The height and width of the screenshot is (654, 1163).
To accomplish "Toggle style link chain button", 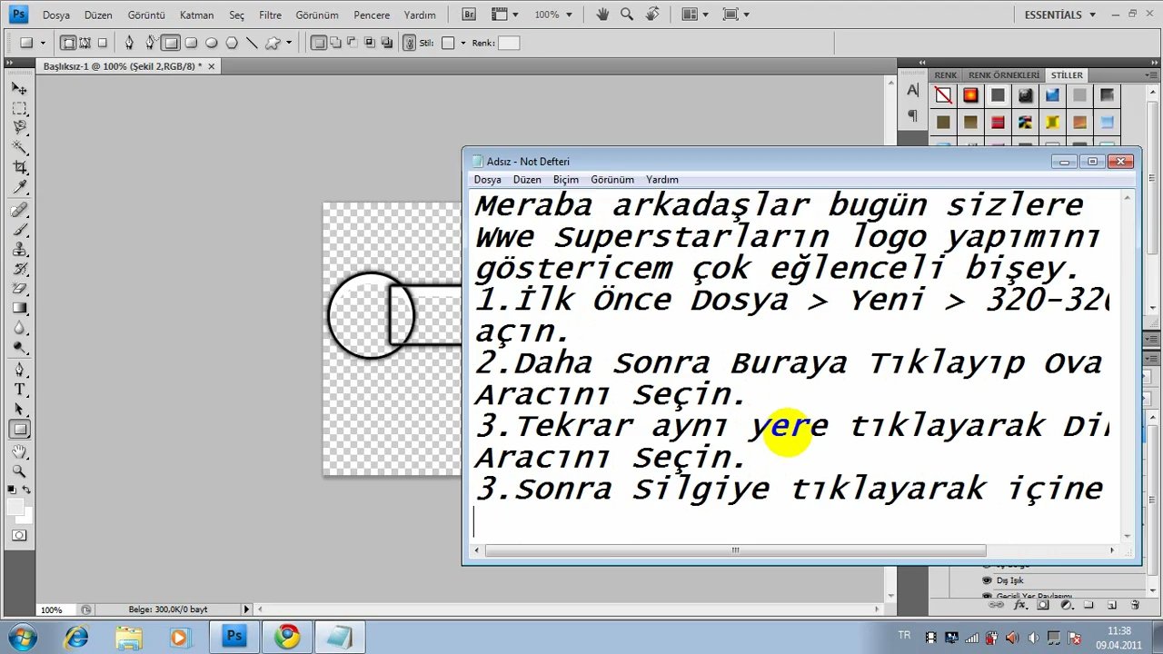I will pyautogui.click(x=409, y=43).
